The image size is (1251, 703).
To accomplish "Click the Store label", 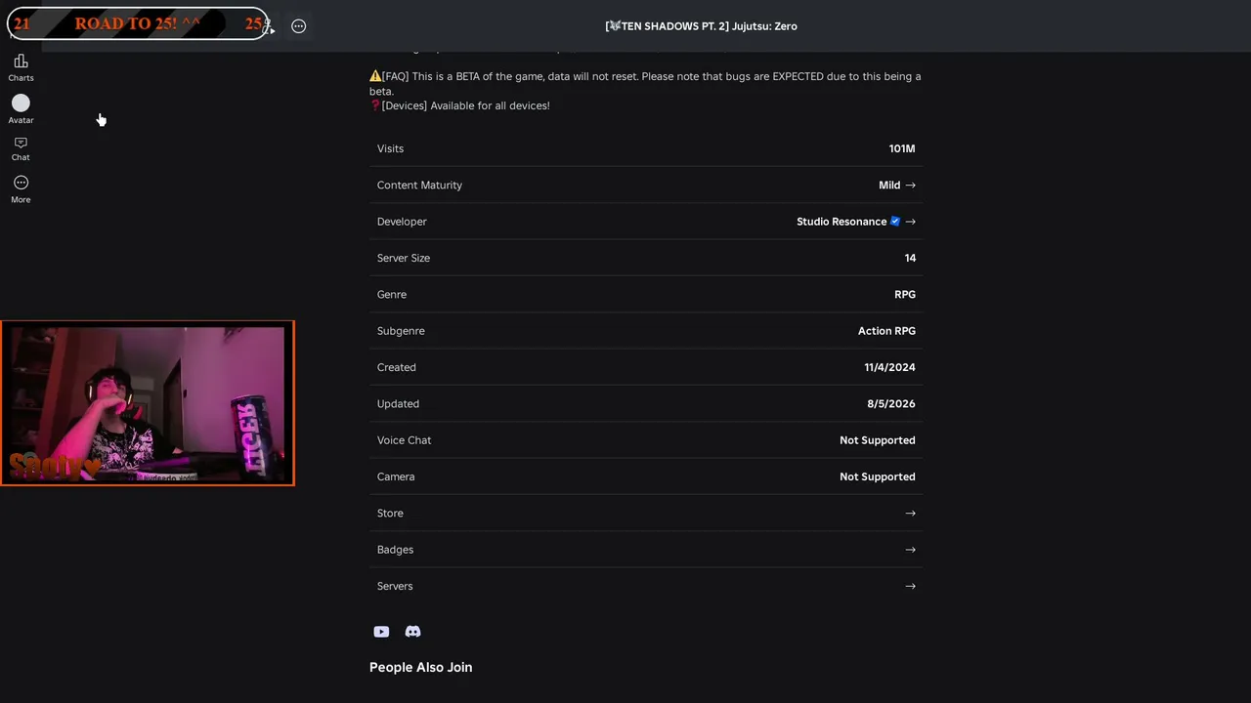I will 390,514.
